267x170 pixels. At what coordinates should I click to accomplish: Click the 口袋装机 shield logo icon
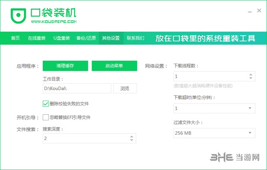pyautogui.click(x=18, y=16)
